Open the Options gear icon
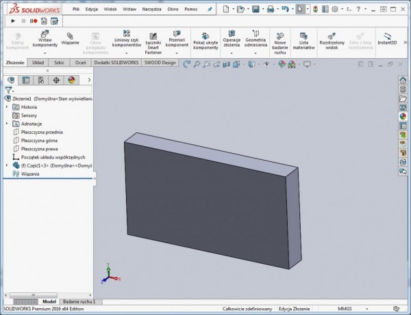This screenshot has width=411, height=315. pos(335,10)
